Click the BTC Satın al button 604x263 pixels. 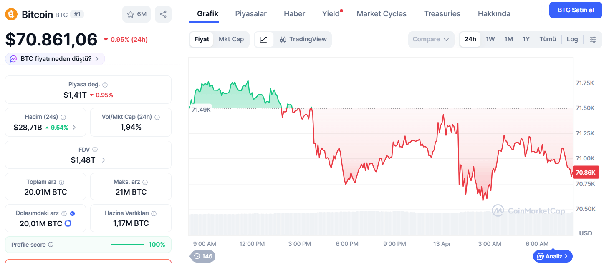[576, 10]
